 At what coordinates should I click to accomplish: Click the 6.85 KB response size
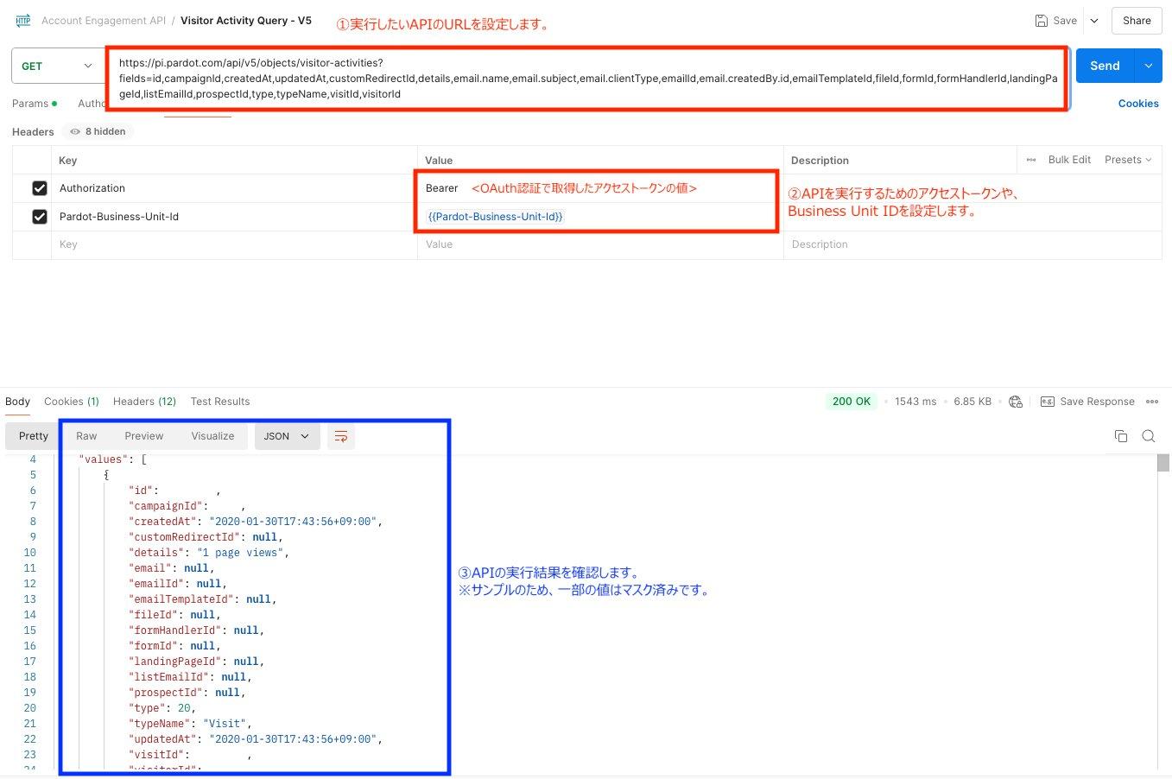[972, 402]
